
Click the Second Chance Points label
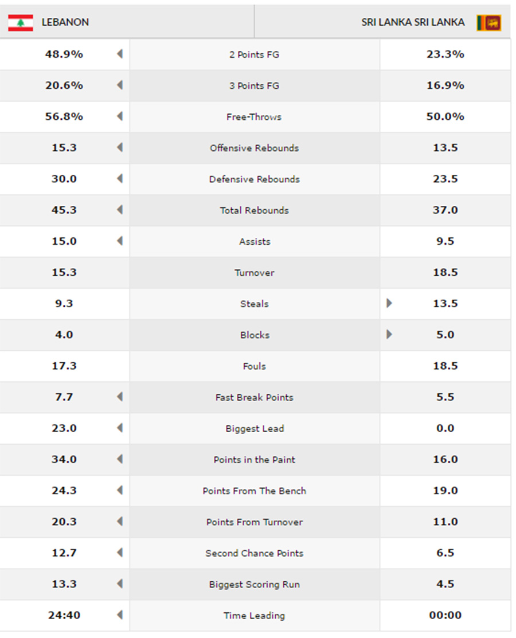coord(255,553)
